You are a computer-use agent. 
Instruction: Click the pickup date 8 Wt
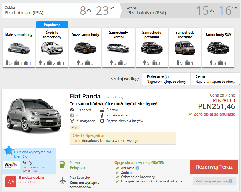pyautogui.click(x=85, y=10)
